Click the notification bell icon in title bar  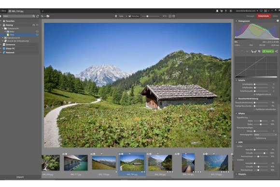[x=217, y=11]
